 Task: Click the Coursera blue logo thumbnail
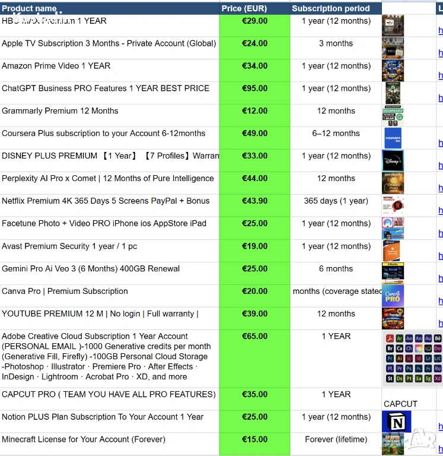click(393, 138)
